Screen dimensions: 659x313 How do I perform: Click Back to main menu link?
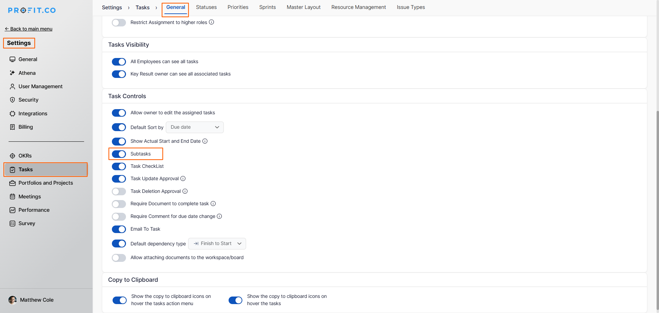pos(28,29)
